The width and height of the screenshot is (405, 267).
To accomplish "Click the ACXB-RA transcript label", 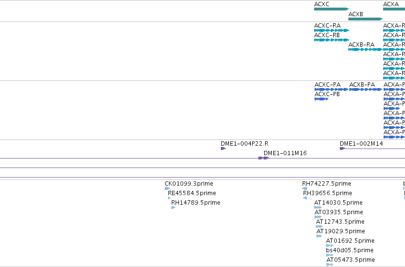I will point(361,45).
